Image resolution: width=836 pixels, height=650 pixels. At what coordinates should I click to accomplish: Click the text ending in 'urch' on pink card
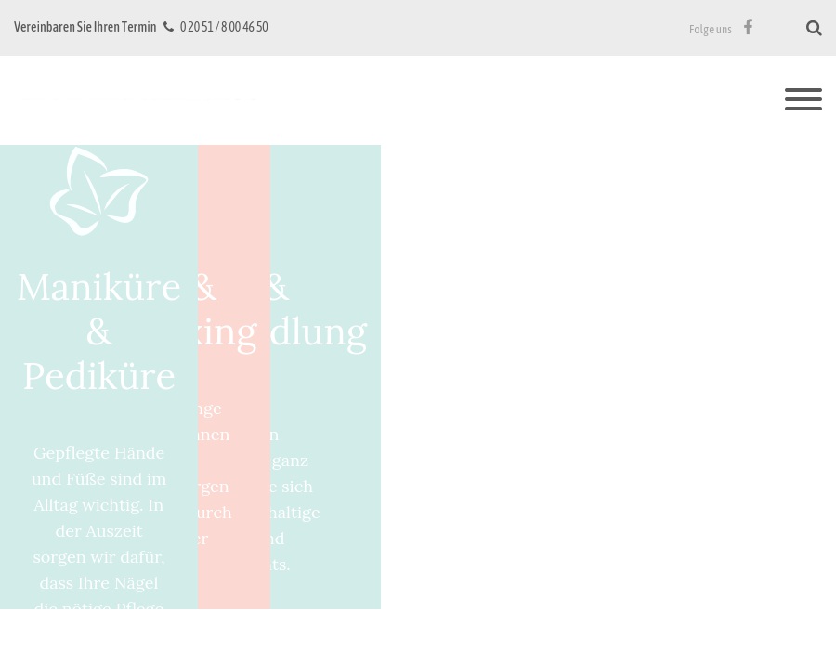pos(216,512)
